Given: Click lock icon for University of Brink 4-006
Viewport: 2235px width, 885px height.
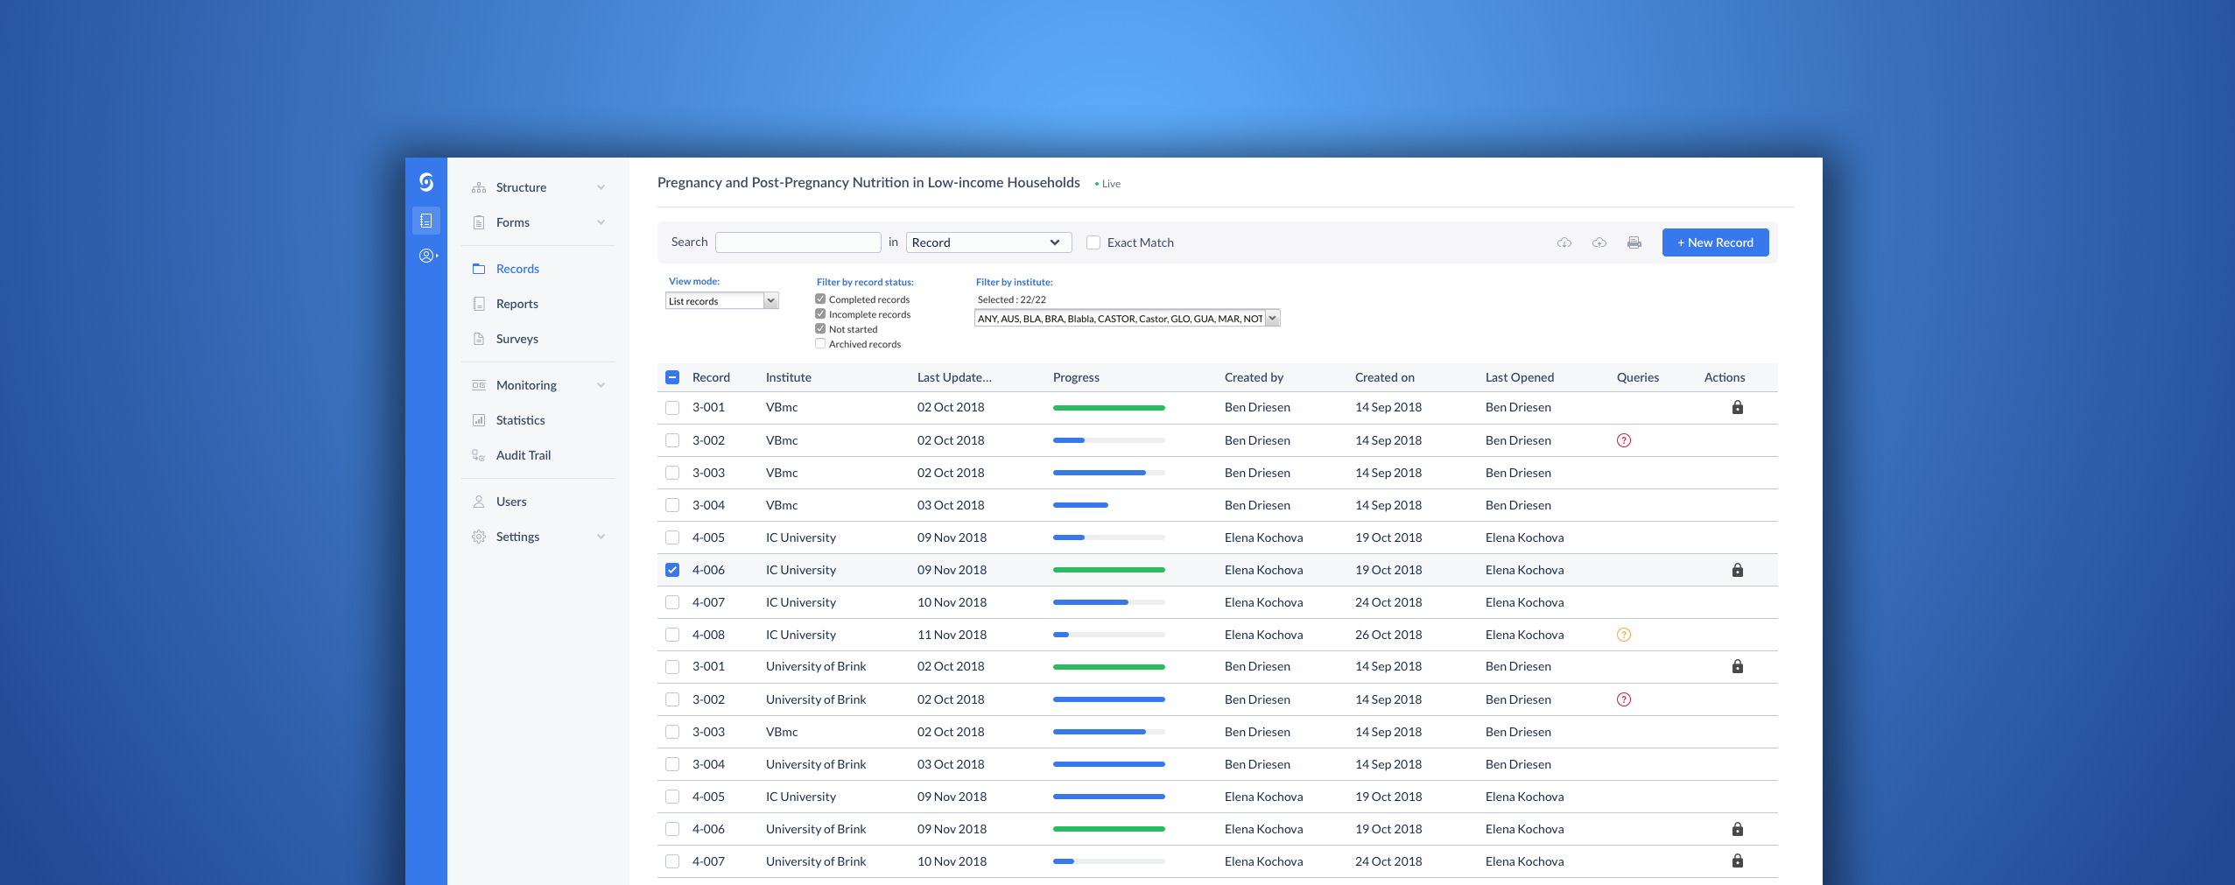Looking at the screenshot, I should pyautogui.click(x=1738, y=829).
